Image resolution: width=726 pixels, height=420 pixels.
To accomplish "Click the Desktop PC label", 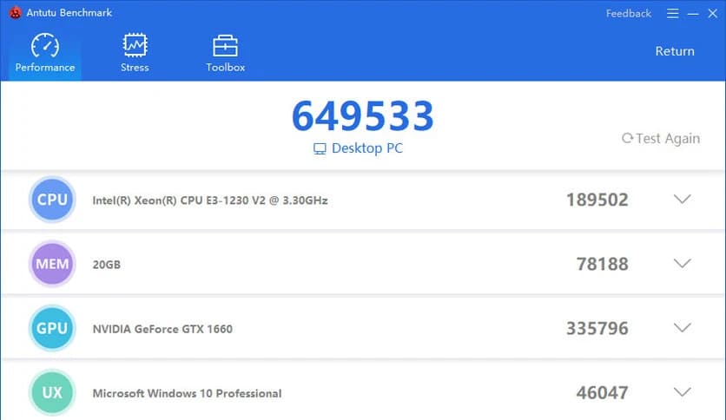I will (x=358, y=148).
